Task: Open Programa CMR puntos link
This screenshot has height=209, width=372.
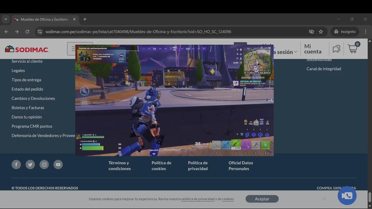Action: coord(32,126)
